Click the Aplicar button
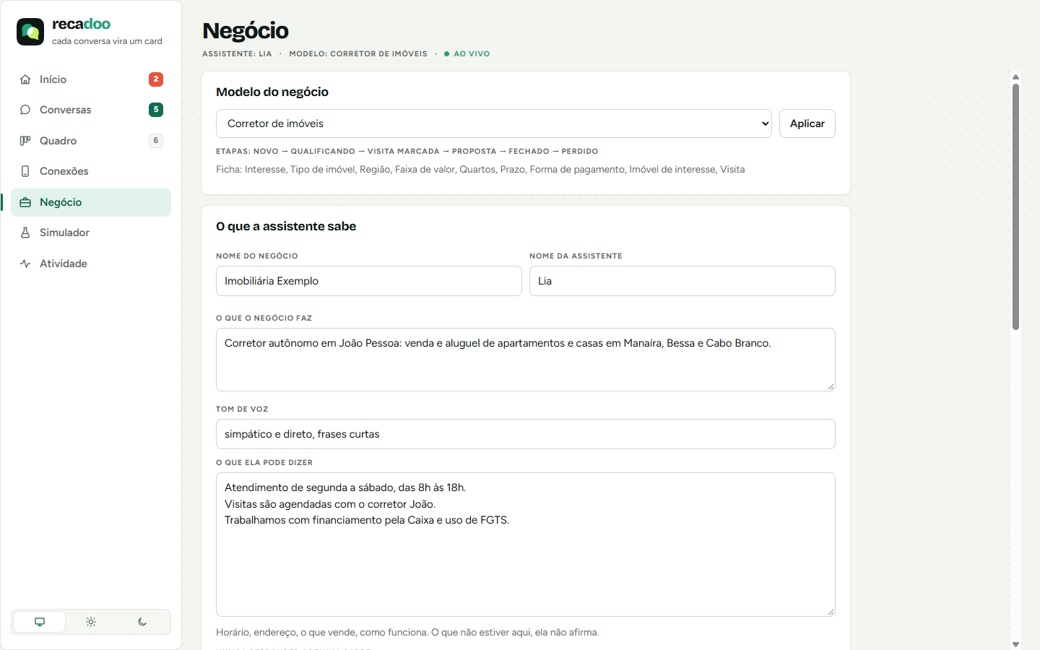The height and width of the screenshot is (650, 1040). 807,123
